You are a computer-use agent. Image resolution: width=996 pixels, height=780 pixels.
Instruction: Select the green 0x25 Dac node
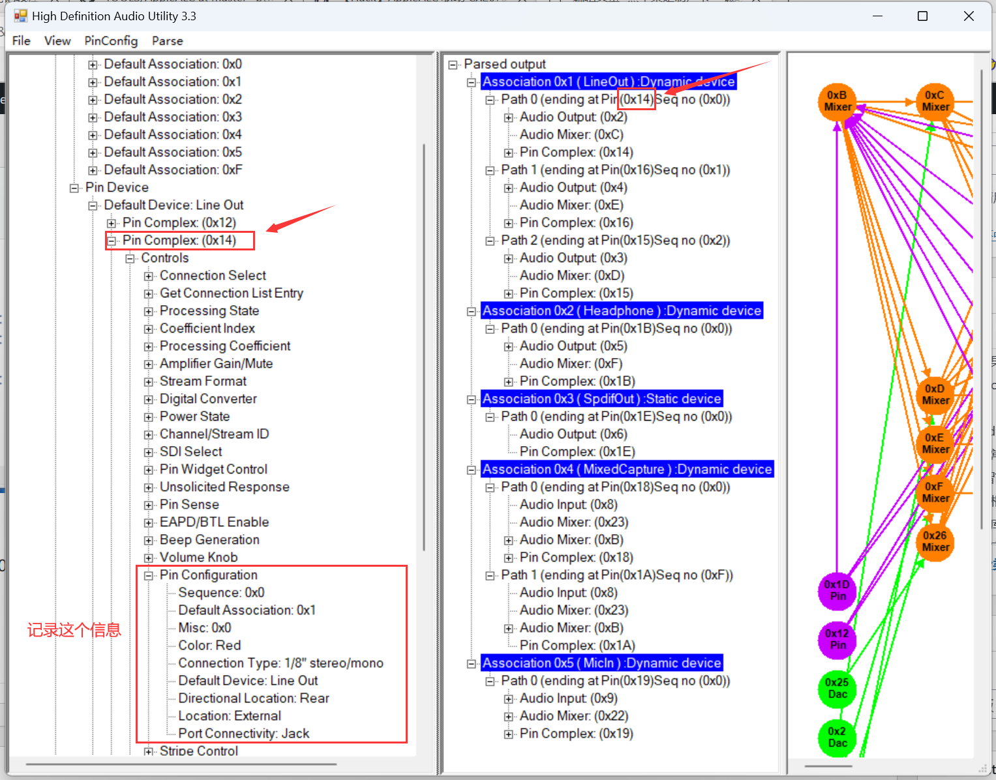point(837,688)
